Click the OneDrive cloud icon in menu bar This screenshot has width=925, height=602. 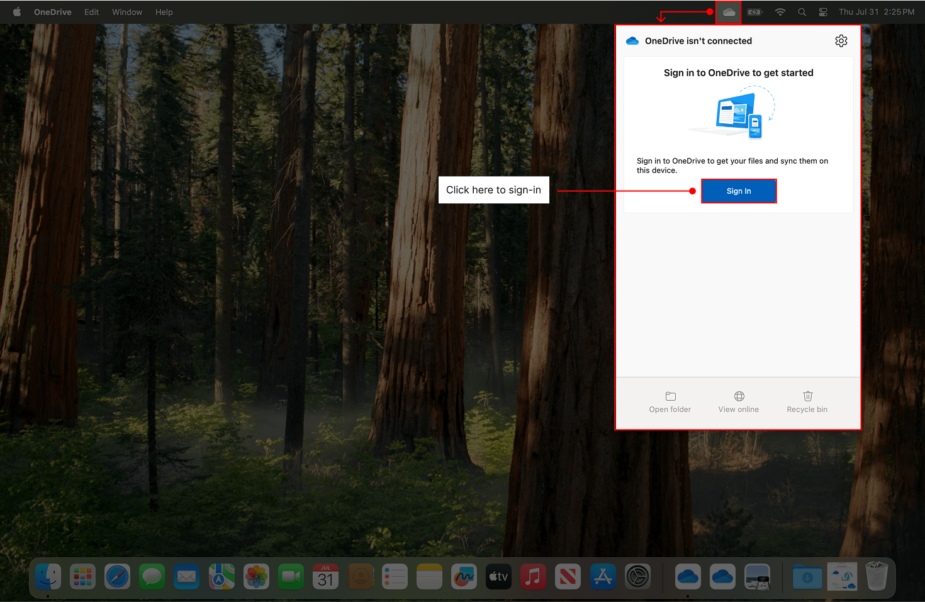click(729, 12)
